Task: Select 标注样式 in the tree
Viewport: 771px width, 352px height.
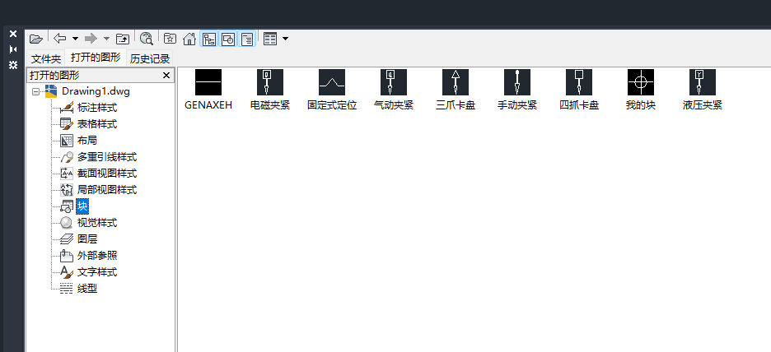Action: point(96,108)
